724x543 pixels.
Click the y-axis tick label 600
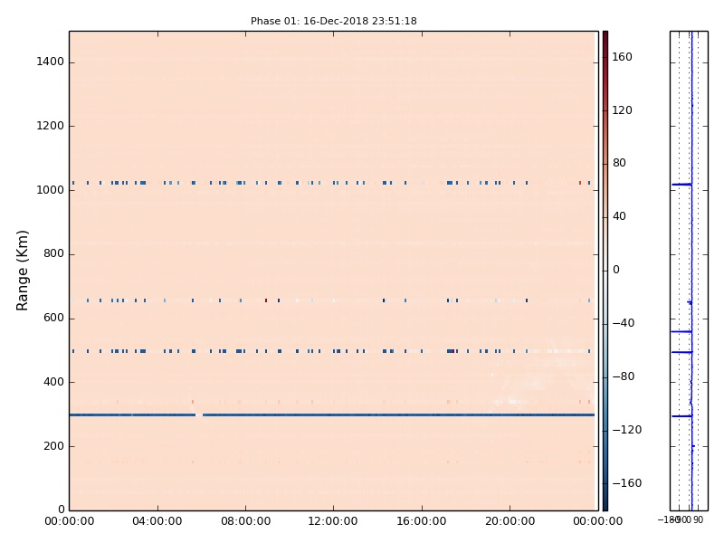(x=53, y=318)
